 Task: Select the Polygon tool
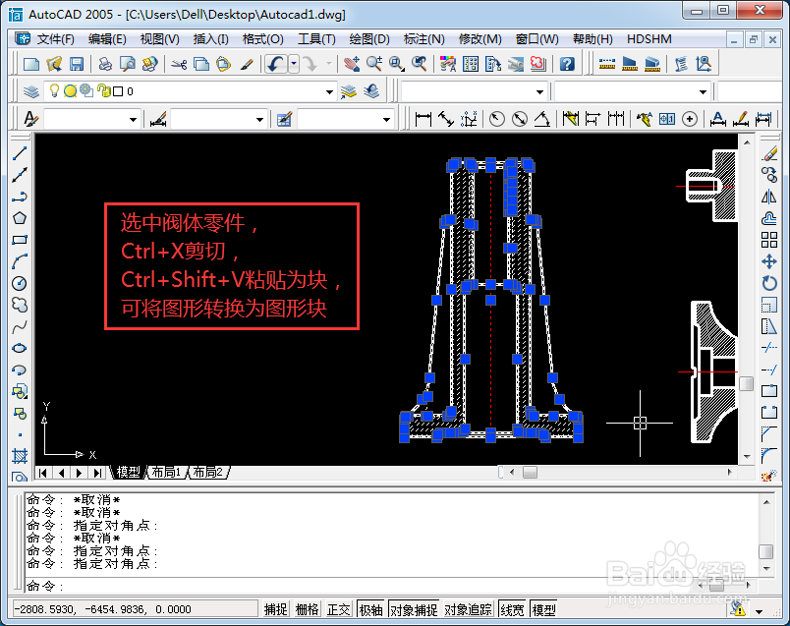[x=19, y=218]
